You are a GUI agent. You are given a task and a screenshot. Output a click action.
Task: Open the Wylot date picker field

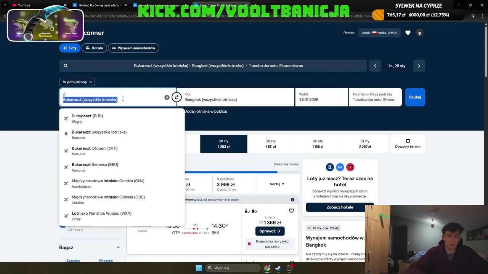click(322, 97)
